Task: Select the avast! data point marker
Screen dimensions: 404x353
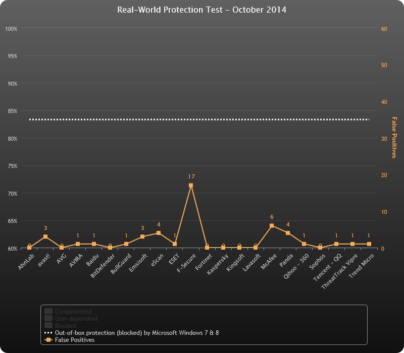Action: (45, 237)
